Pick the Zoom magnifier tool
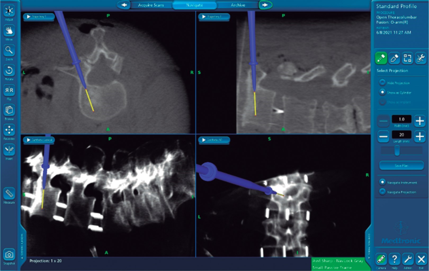Viewport: 429px width, 271px height. pos(9,51)
